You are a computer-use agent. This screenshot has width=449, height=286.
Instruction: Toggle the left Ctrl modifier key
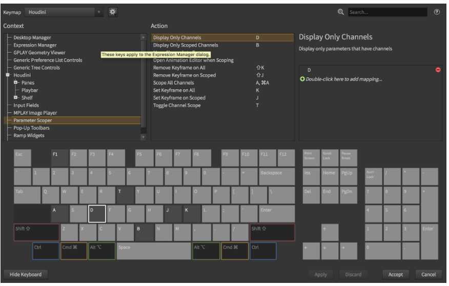coord(46,251)
